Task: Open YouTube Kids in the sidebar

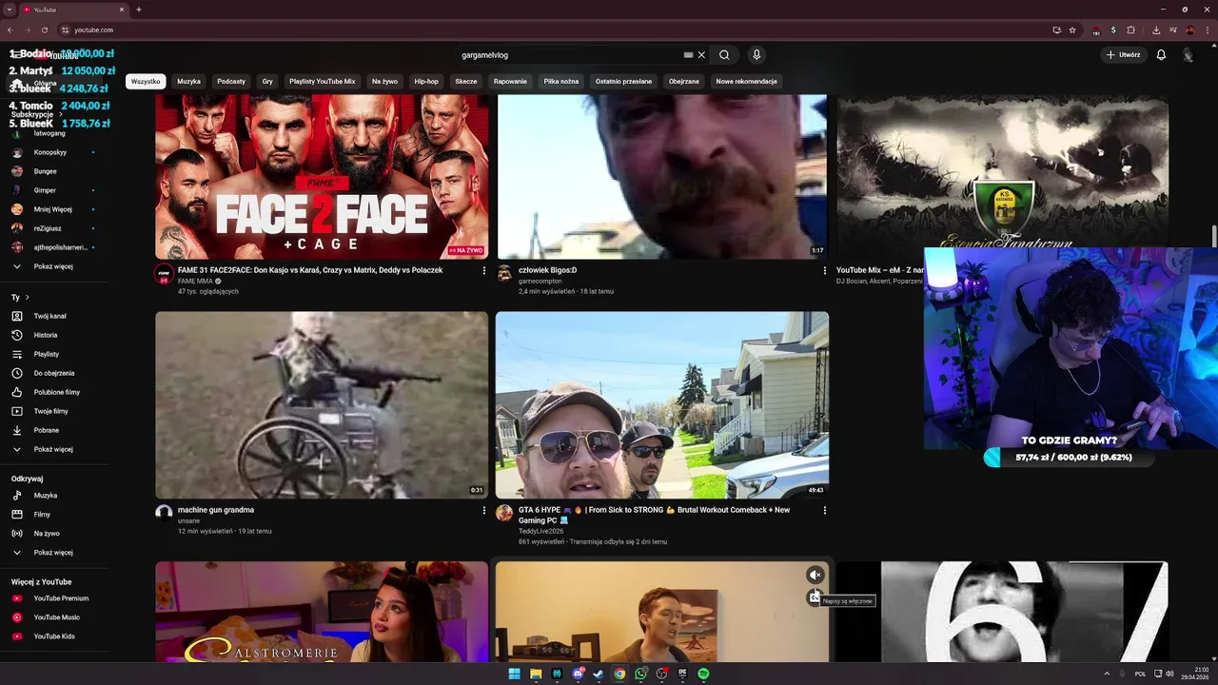Action: pos(54,636)
